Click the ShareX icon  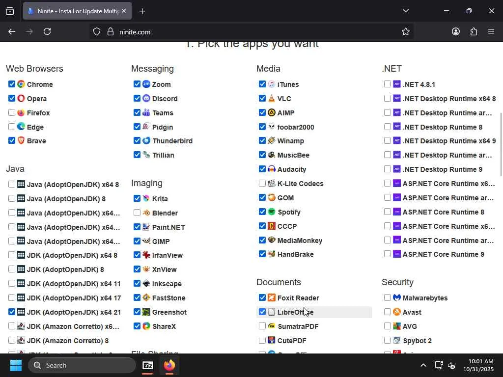(x=146, y=326)
